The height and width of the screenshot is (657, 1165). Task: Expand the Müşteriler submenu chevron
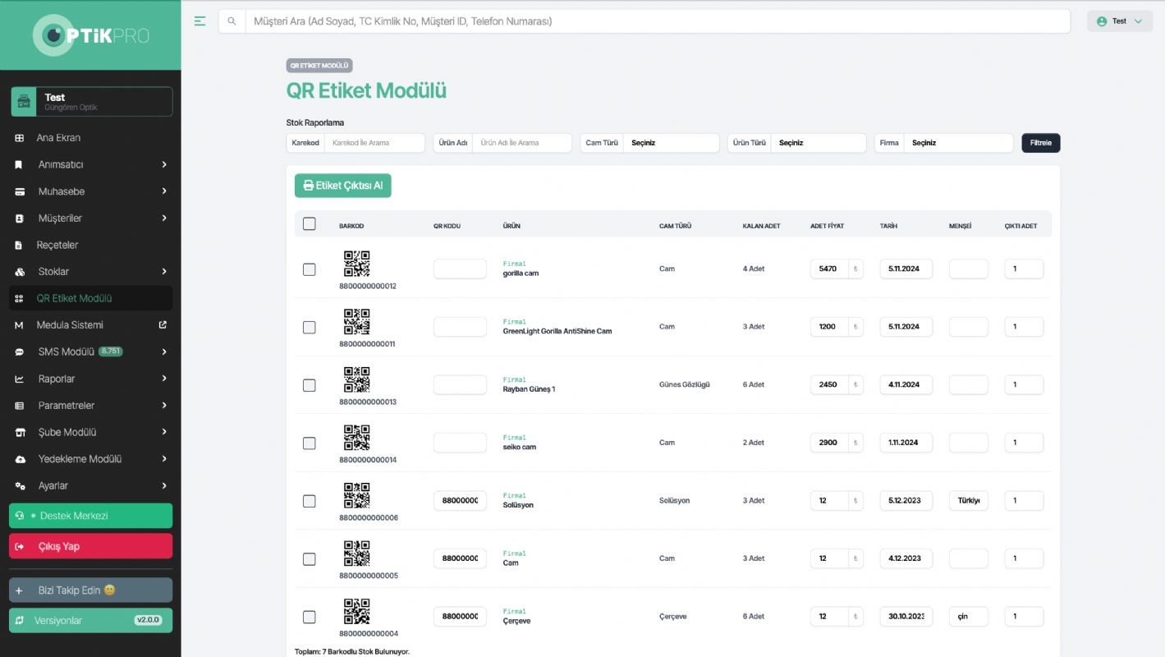click(164, 218)
